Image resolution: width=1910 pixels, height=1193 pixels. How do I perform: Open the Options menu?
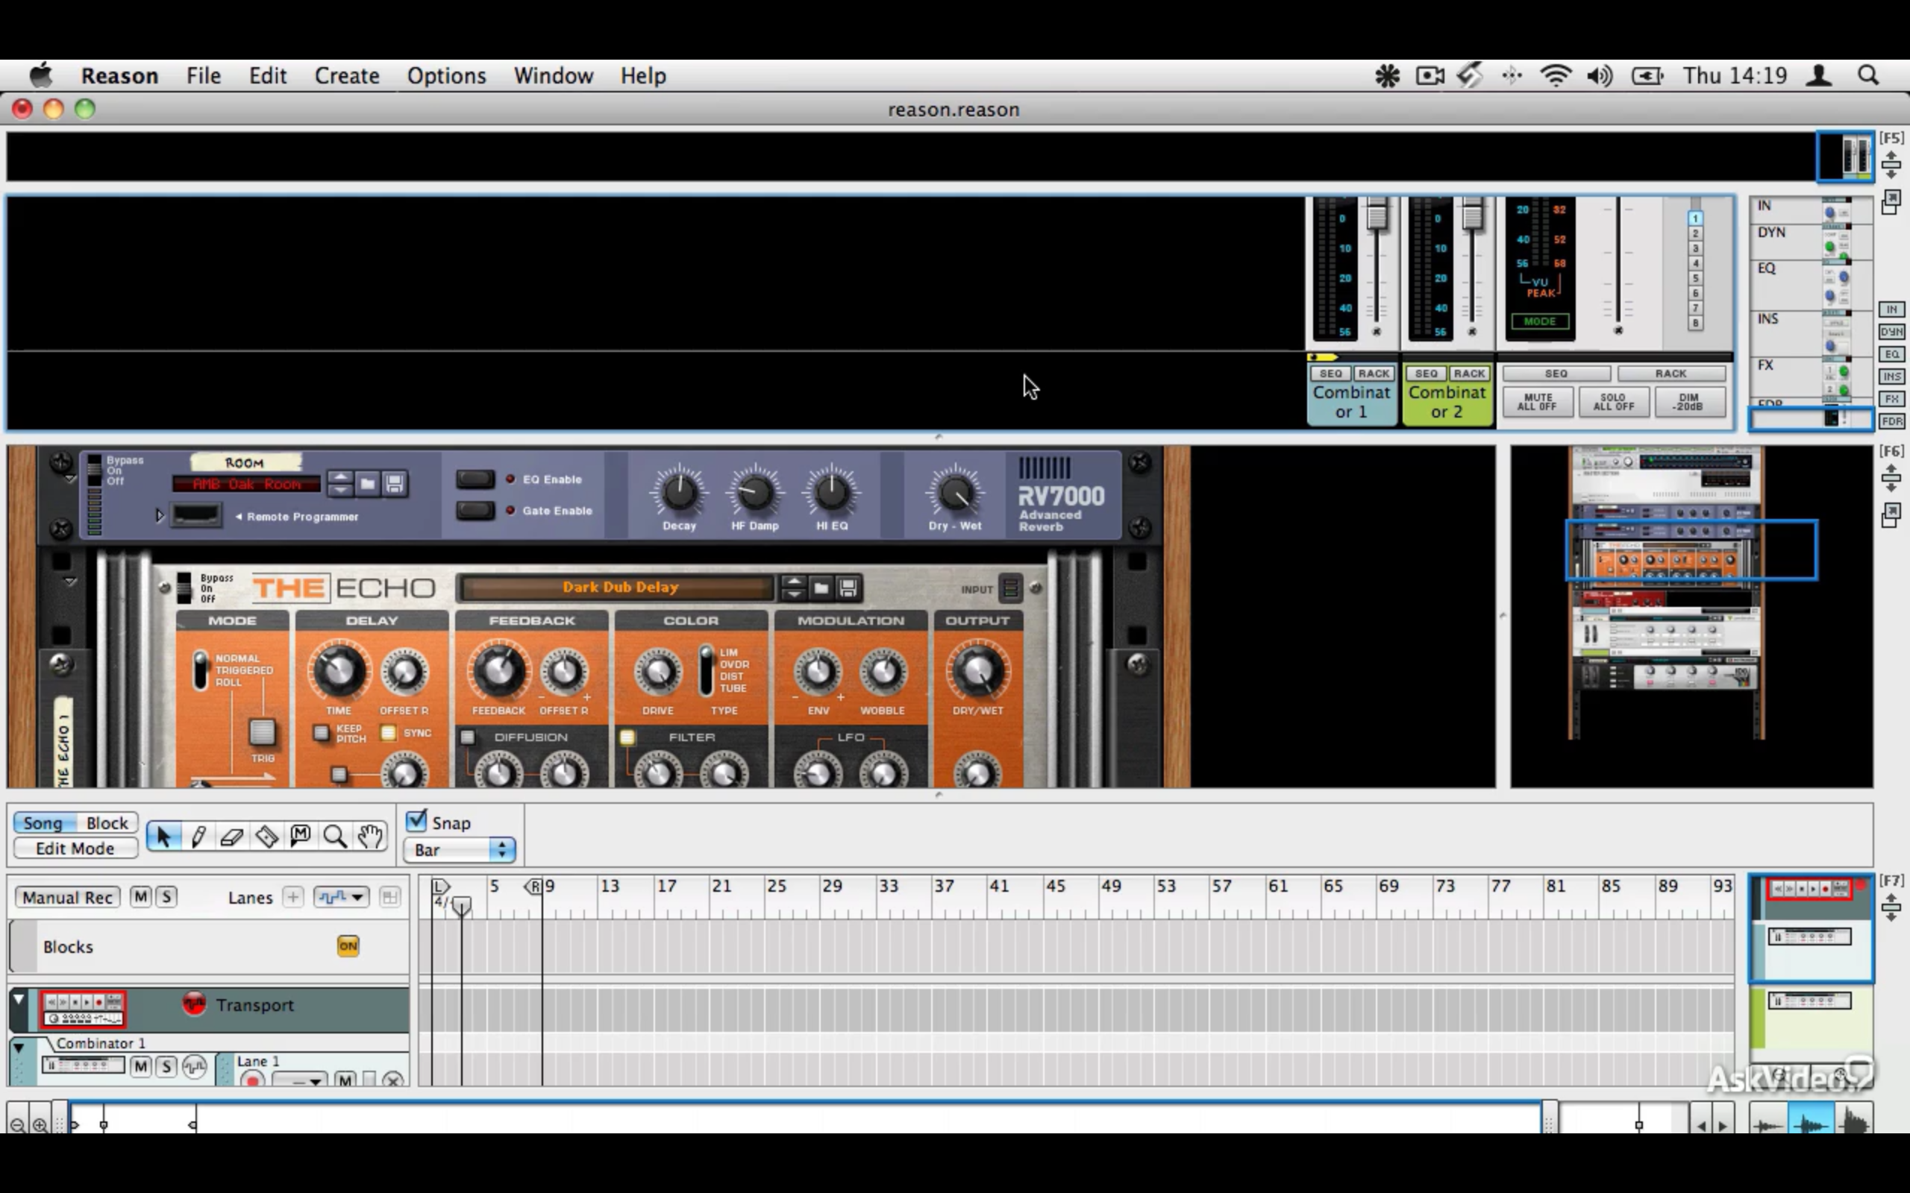(446, 76)
